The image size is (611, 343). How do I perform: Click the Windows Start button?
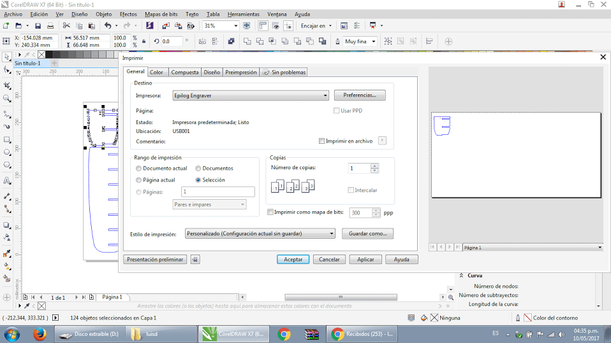[12, 334]
